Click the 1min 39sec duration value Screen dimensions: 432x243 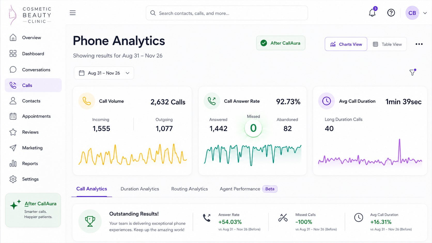[x=404, y=102]
